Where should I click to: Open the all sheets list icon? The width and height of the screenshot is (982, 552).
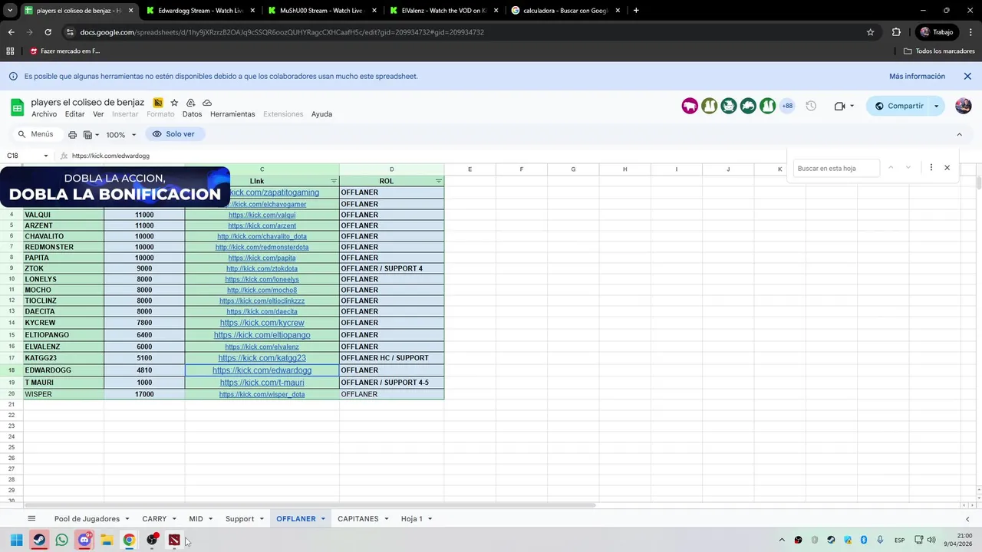pos(31,519)
